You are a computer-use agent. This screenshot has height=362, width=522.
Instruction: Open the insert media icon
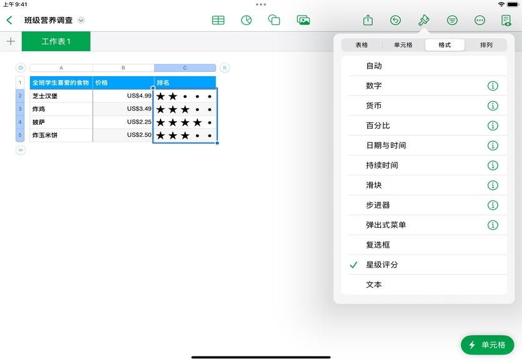tap(303, 20)
